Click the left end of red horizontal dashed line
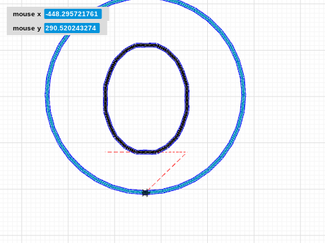 [106, 152]
